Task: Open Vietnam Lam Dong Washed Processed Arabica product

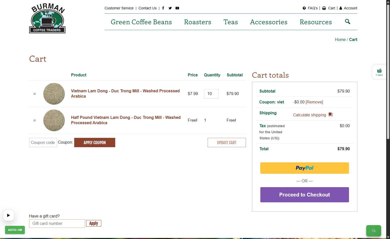Action: click(125, 94)
